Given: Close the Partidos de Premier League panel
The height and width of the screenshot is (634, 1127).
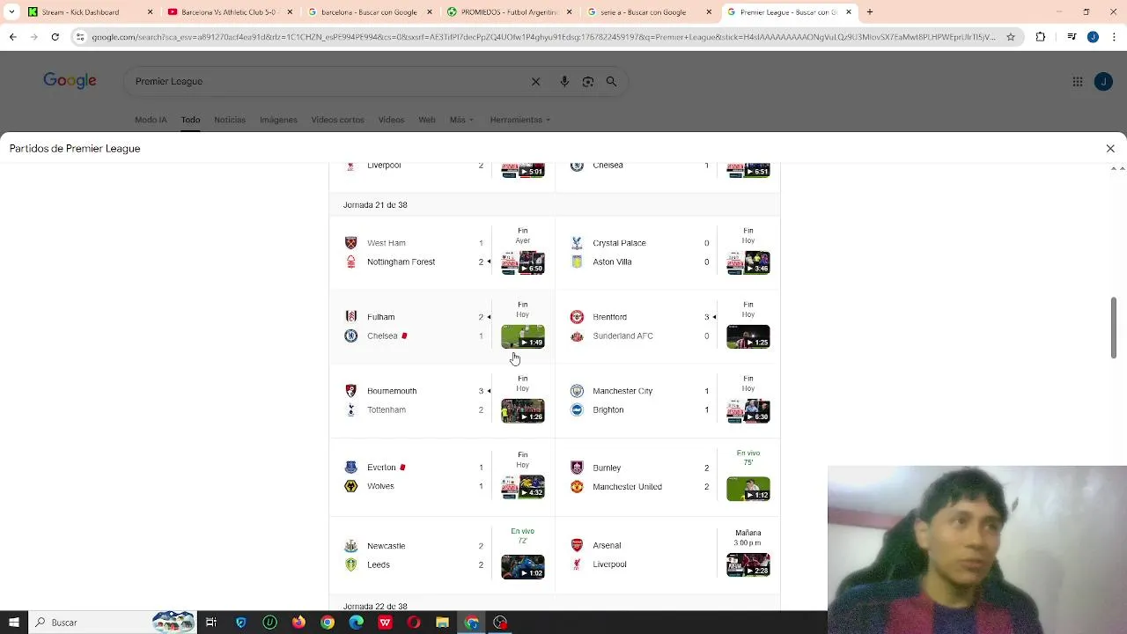Looking at the screenshot, I should click(1110, 149).
